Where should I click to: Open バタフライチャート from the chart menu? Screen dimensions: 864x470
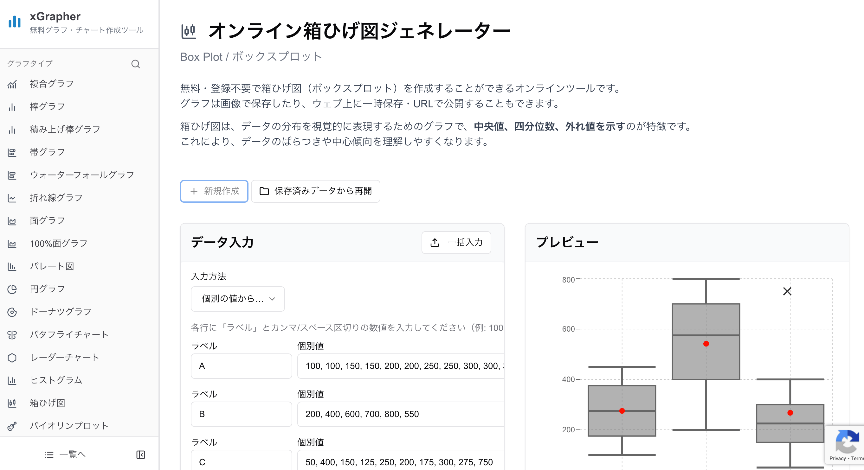click(x=12, y=334)
